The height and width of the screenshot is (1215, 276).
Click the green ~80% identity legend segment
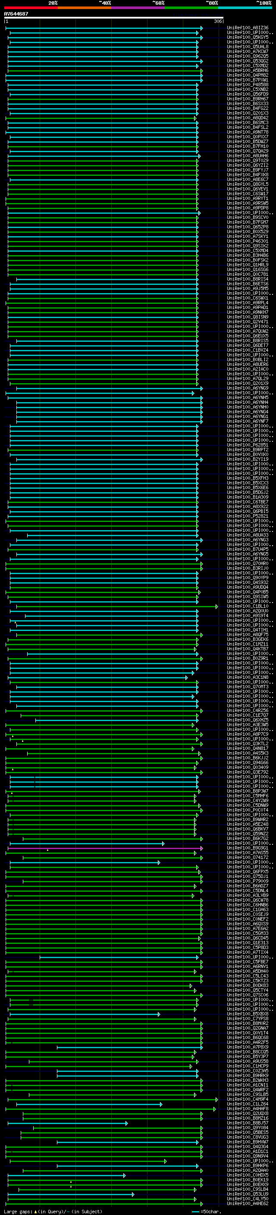(x=191, y=8)
